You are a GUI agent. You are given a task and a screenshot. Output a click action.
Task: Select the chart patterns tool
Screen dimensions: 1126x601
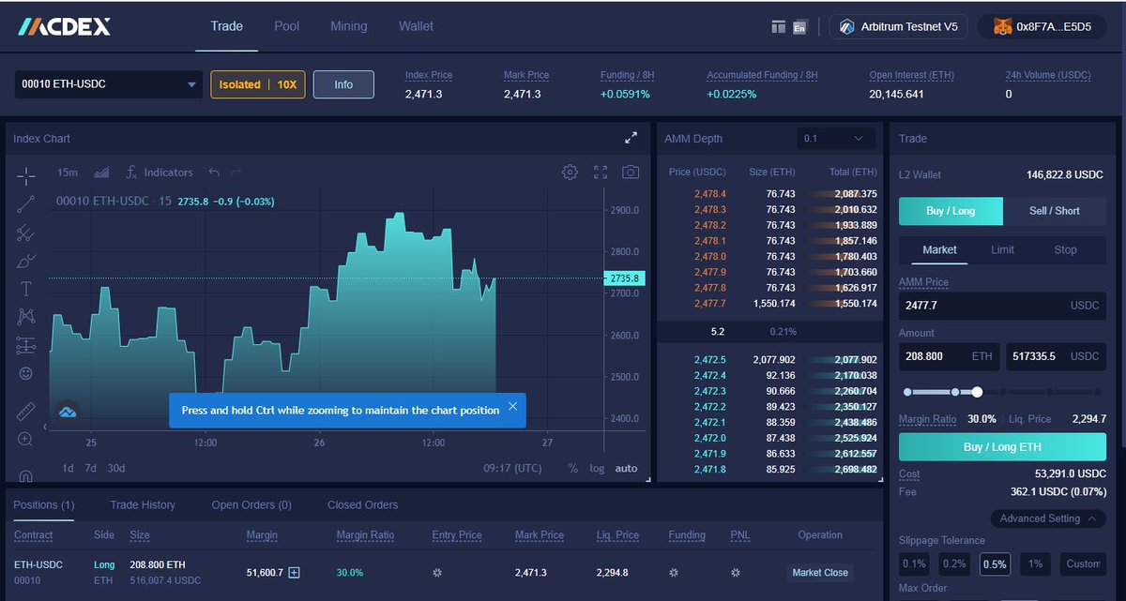click(26, 317)
